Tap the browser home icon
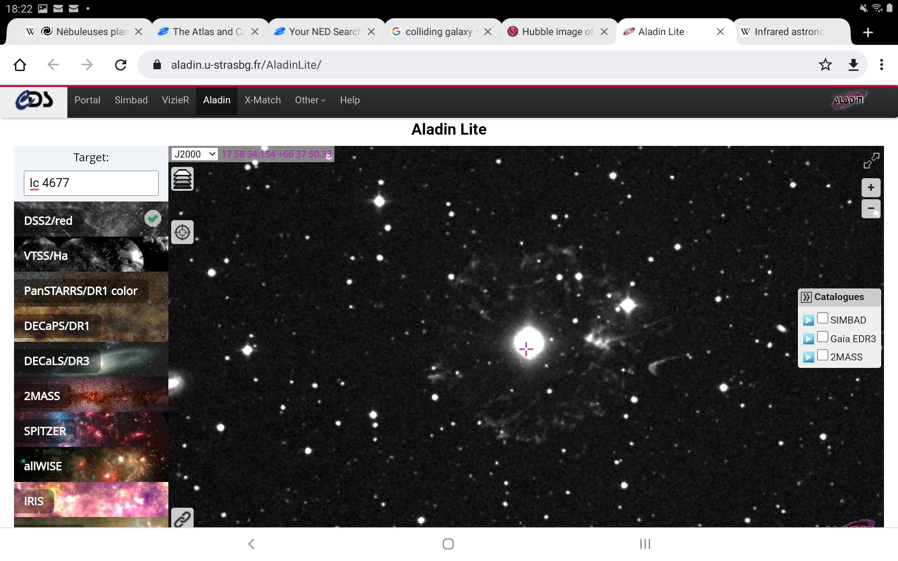 (20, 65)
